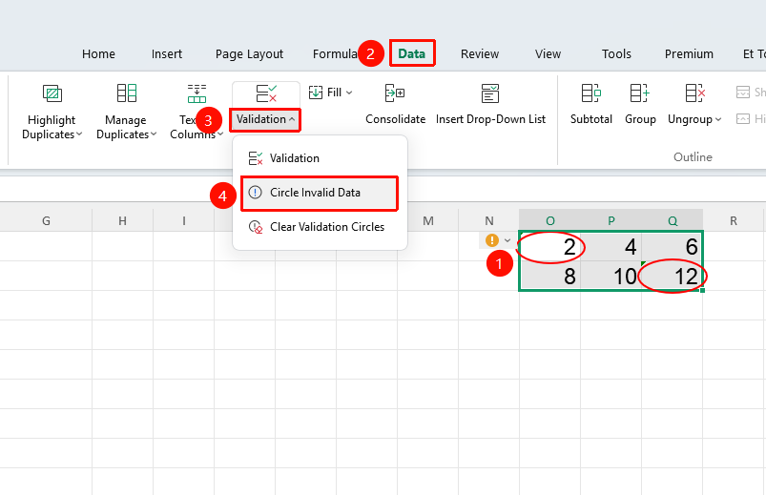Select column R header
The height and width of the screenshot is (495, 766).
pos(734,221)
